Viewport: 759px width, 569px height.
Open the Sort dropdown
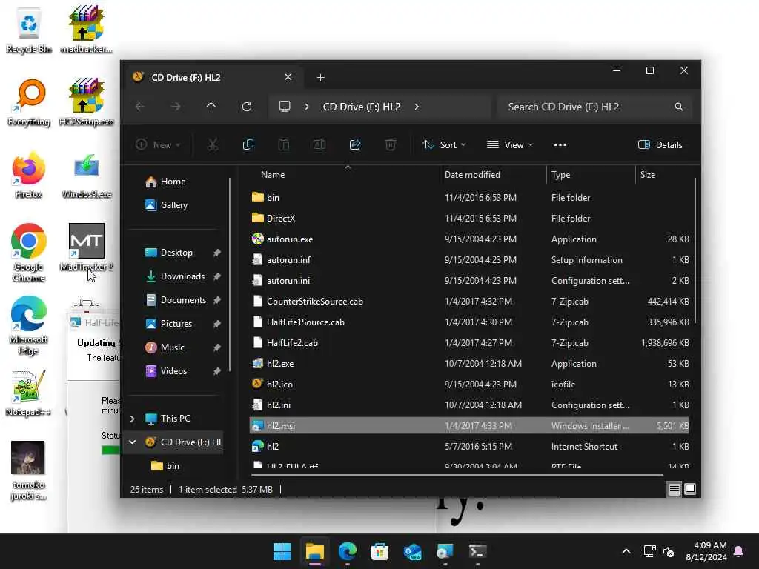click(445, 144)
